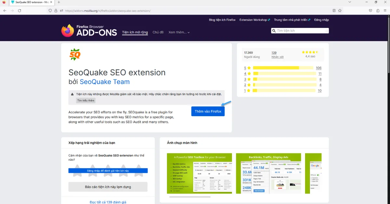Open the browser Extensions puzzle icon
Screen dimensions: 390x204
[x=378, y=10]
